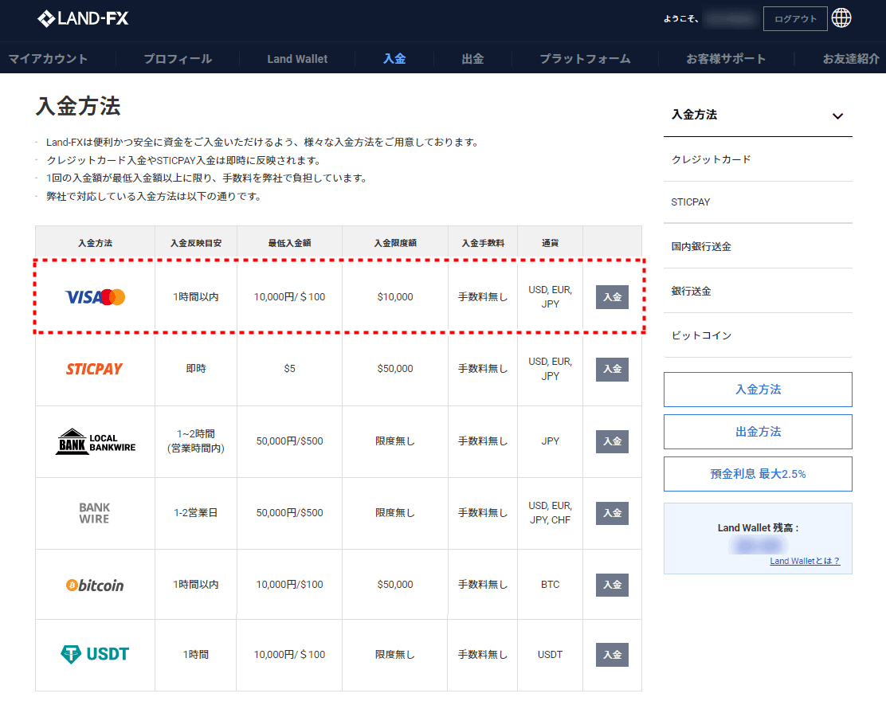This screenshot has width=886, height=709.
Task: Click the USD, EUR, JPY, CHF cell
Action: (550, 513)
